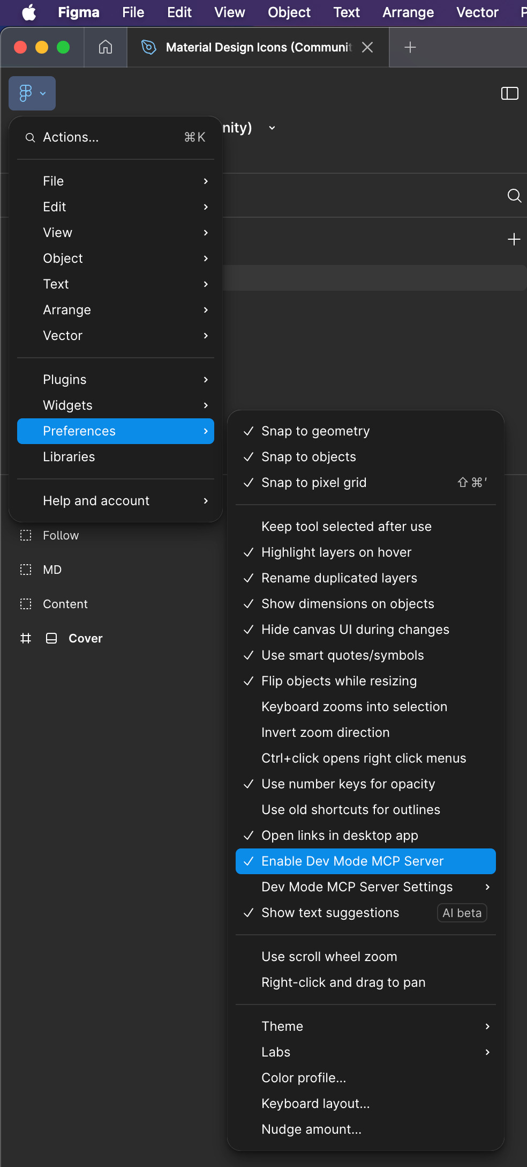Image resolution: width=527 pixels, height=1167 pixels.
Task: Open Libraries from the main menu
Action: (116, 457)
